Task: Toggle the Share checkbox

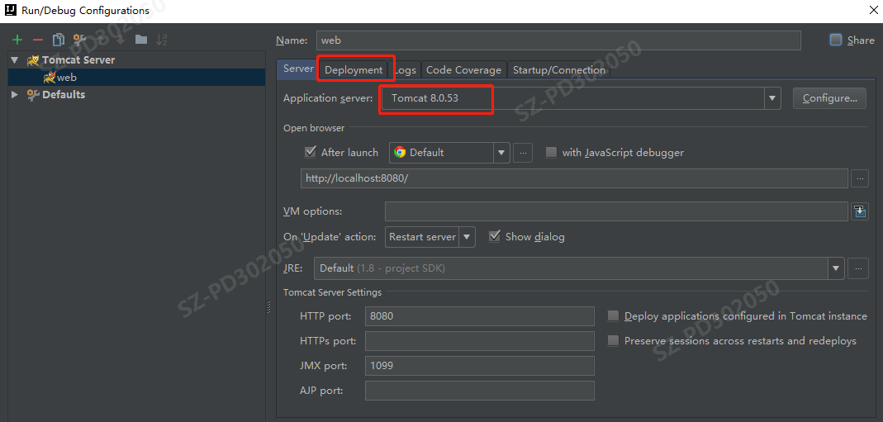Action: (x=836, y=40)
